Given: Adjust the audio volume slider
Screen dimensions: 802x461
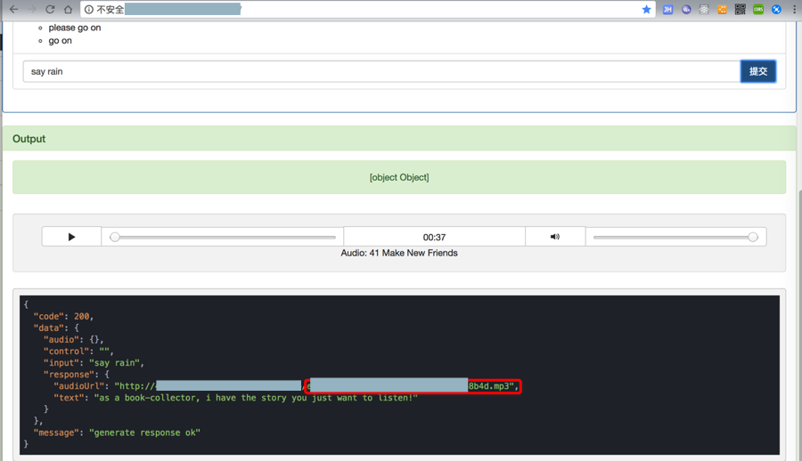Looking at the screenshot, I should tap(675, 237).
